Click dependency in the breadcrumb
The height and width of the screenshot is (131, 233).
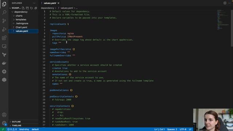pyautogui.click(x=48, y=8)
